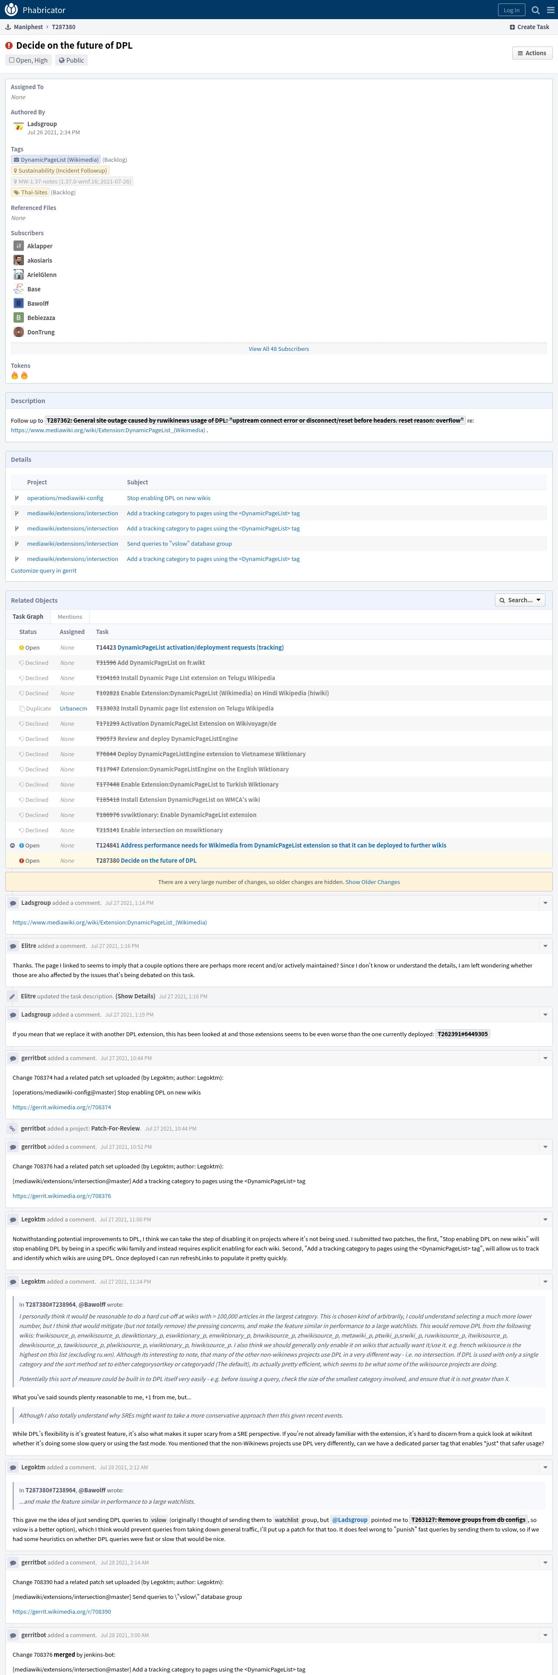Click the first flame token icon
558x1675 pixels.
coord(15,376)
